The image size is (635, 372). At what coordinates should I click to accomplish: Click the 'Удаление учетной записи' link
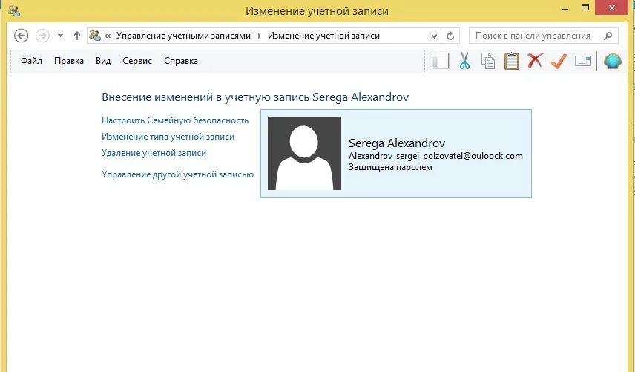pos(154,153)
